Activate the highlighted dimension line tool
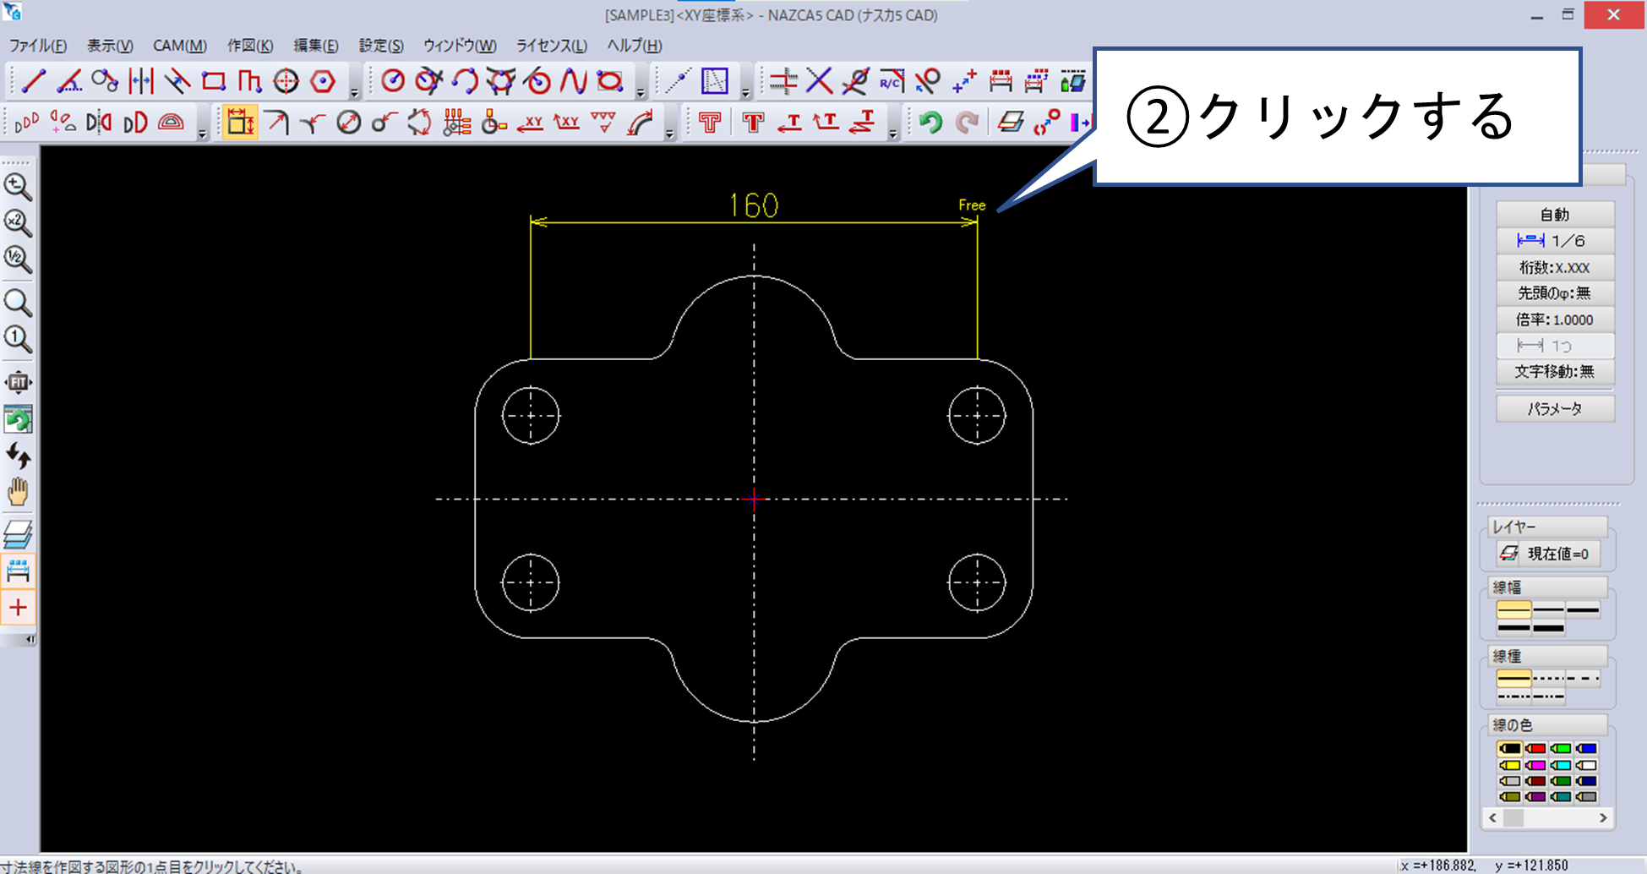This screenshot has width=1647, height=874. (241, 123)
